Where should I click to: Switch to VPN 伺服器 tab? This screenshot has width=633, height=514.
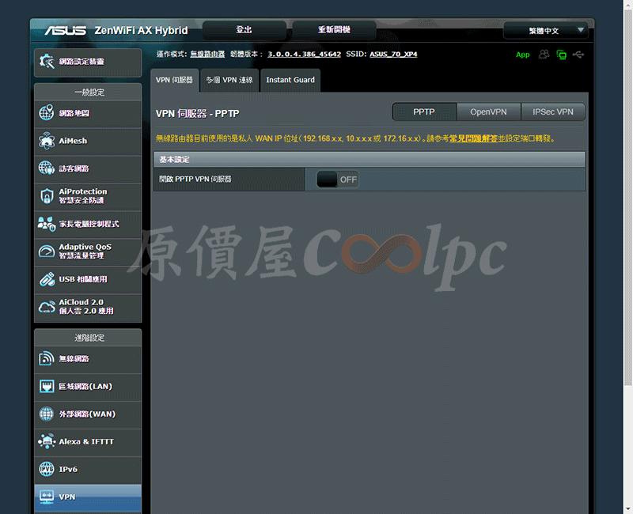(x=174, y=80)
